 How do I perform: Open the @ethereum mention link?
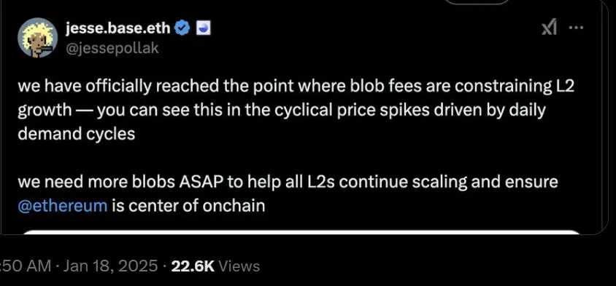click(x=63, y=205)
